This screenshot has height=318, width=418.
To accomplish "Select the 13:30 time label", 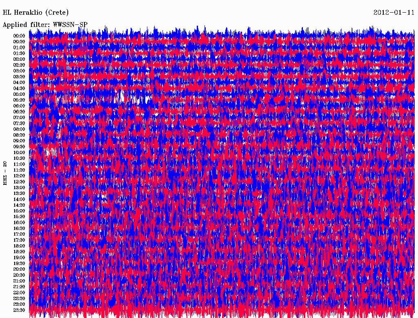I will click(19, 194).
